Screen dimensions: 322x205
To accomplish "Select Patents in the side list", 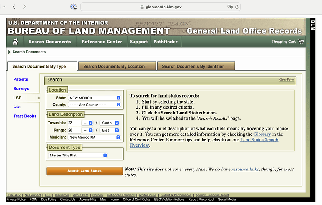I will 21,79.
